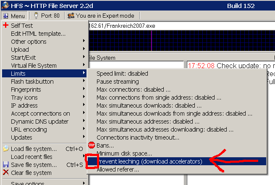Toggle the Pause streaming option
Image resolution: width=275 pixels, height=185 pixels.
coord(177,82)
